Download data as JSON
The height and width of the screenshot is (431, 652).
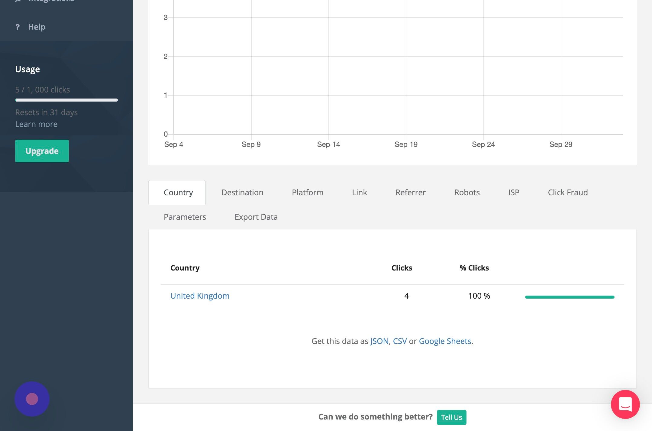(379, 341)
